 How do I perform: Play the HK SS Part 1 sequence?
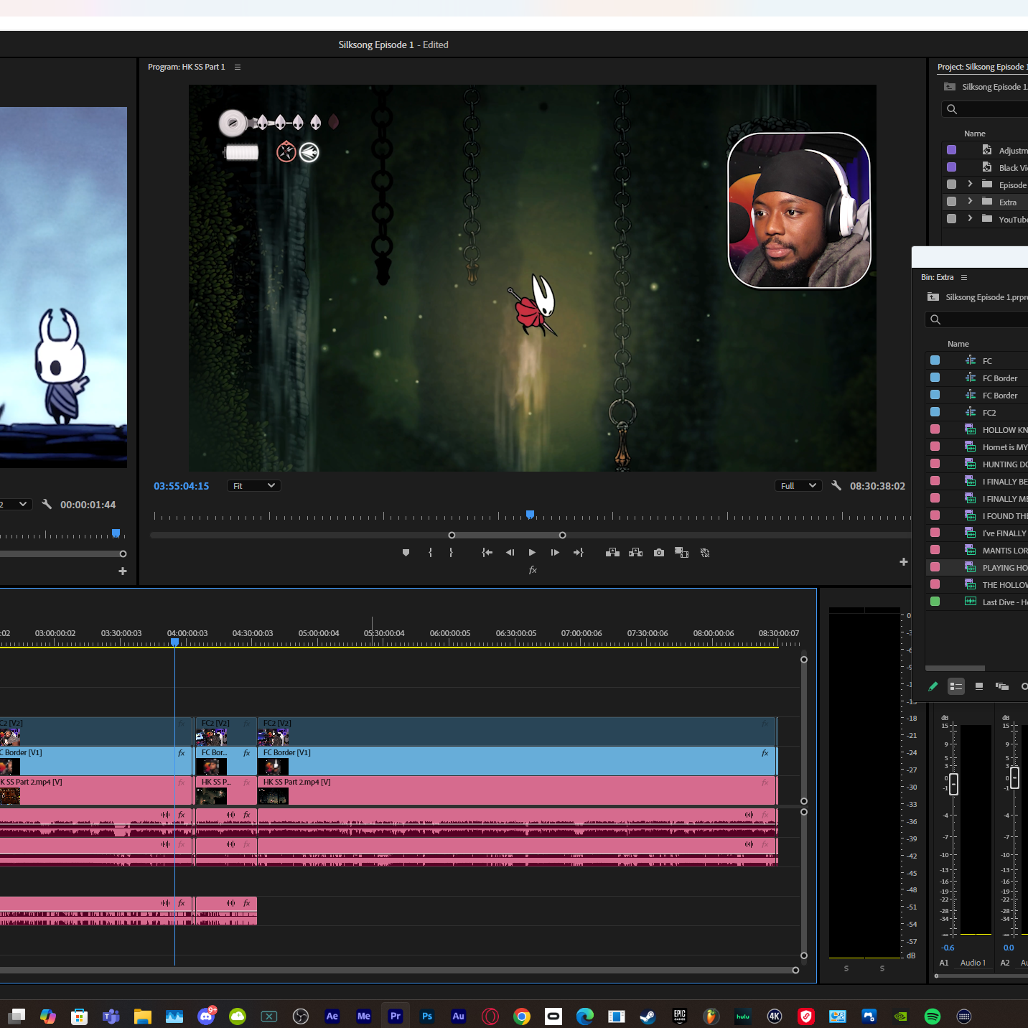[x=532, y=553]
